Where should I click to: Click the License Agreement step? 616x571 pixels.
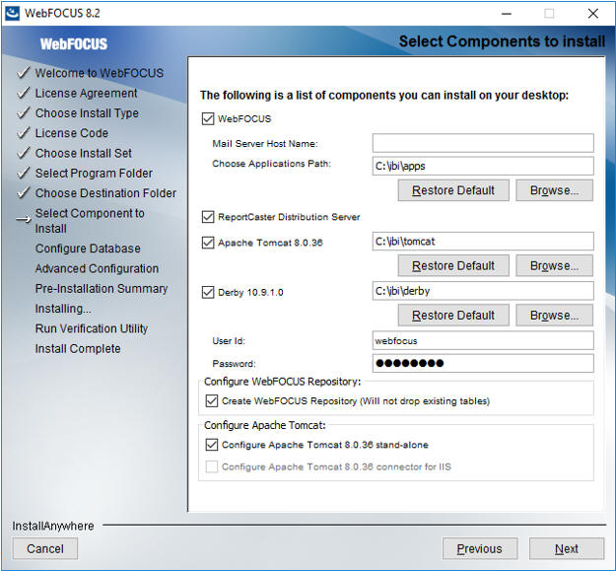[86, 93]
